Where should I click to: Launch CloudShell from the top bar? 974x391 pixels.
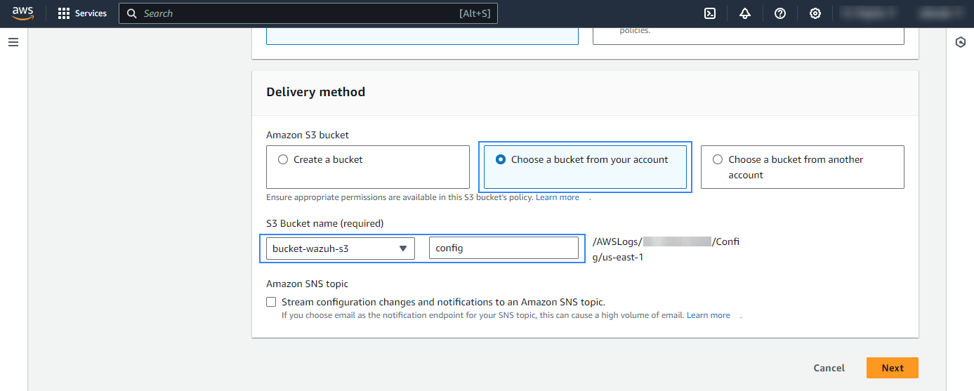(x=710, y=13)
